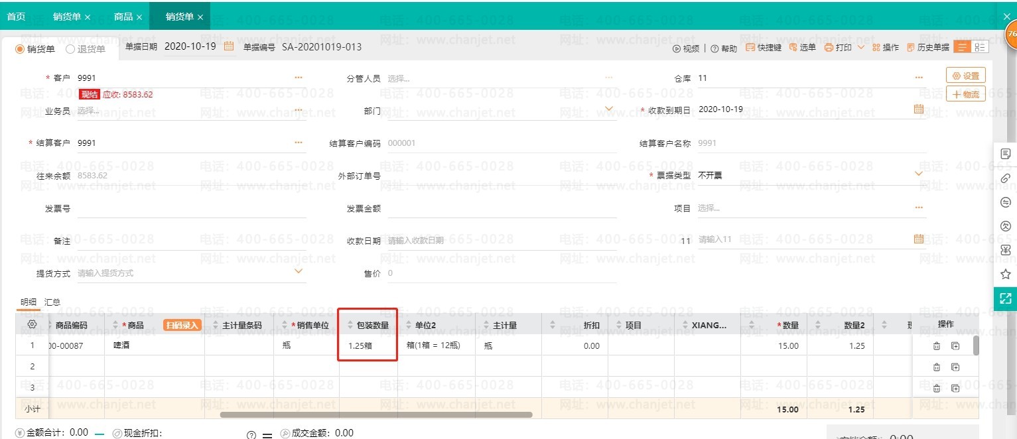Click the quantity cell 15.00 in row 1
1017x439 pixels.
pos(774,345)
